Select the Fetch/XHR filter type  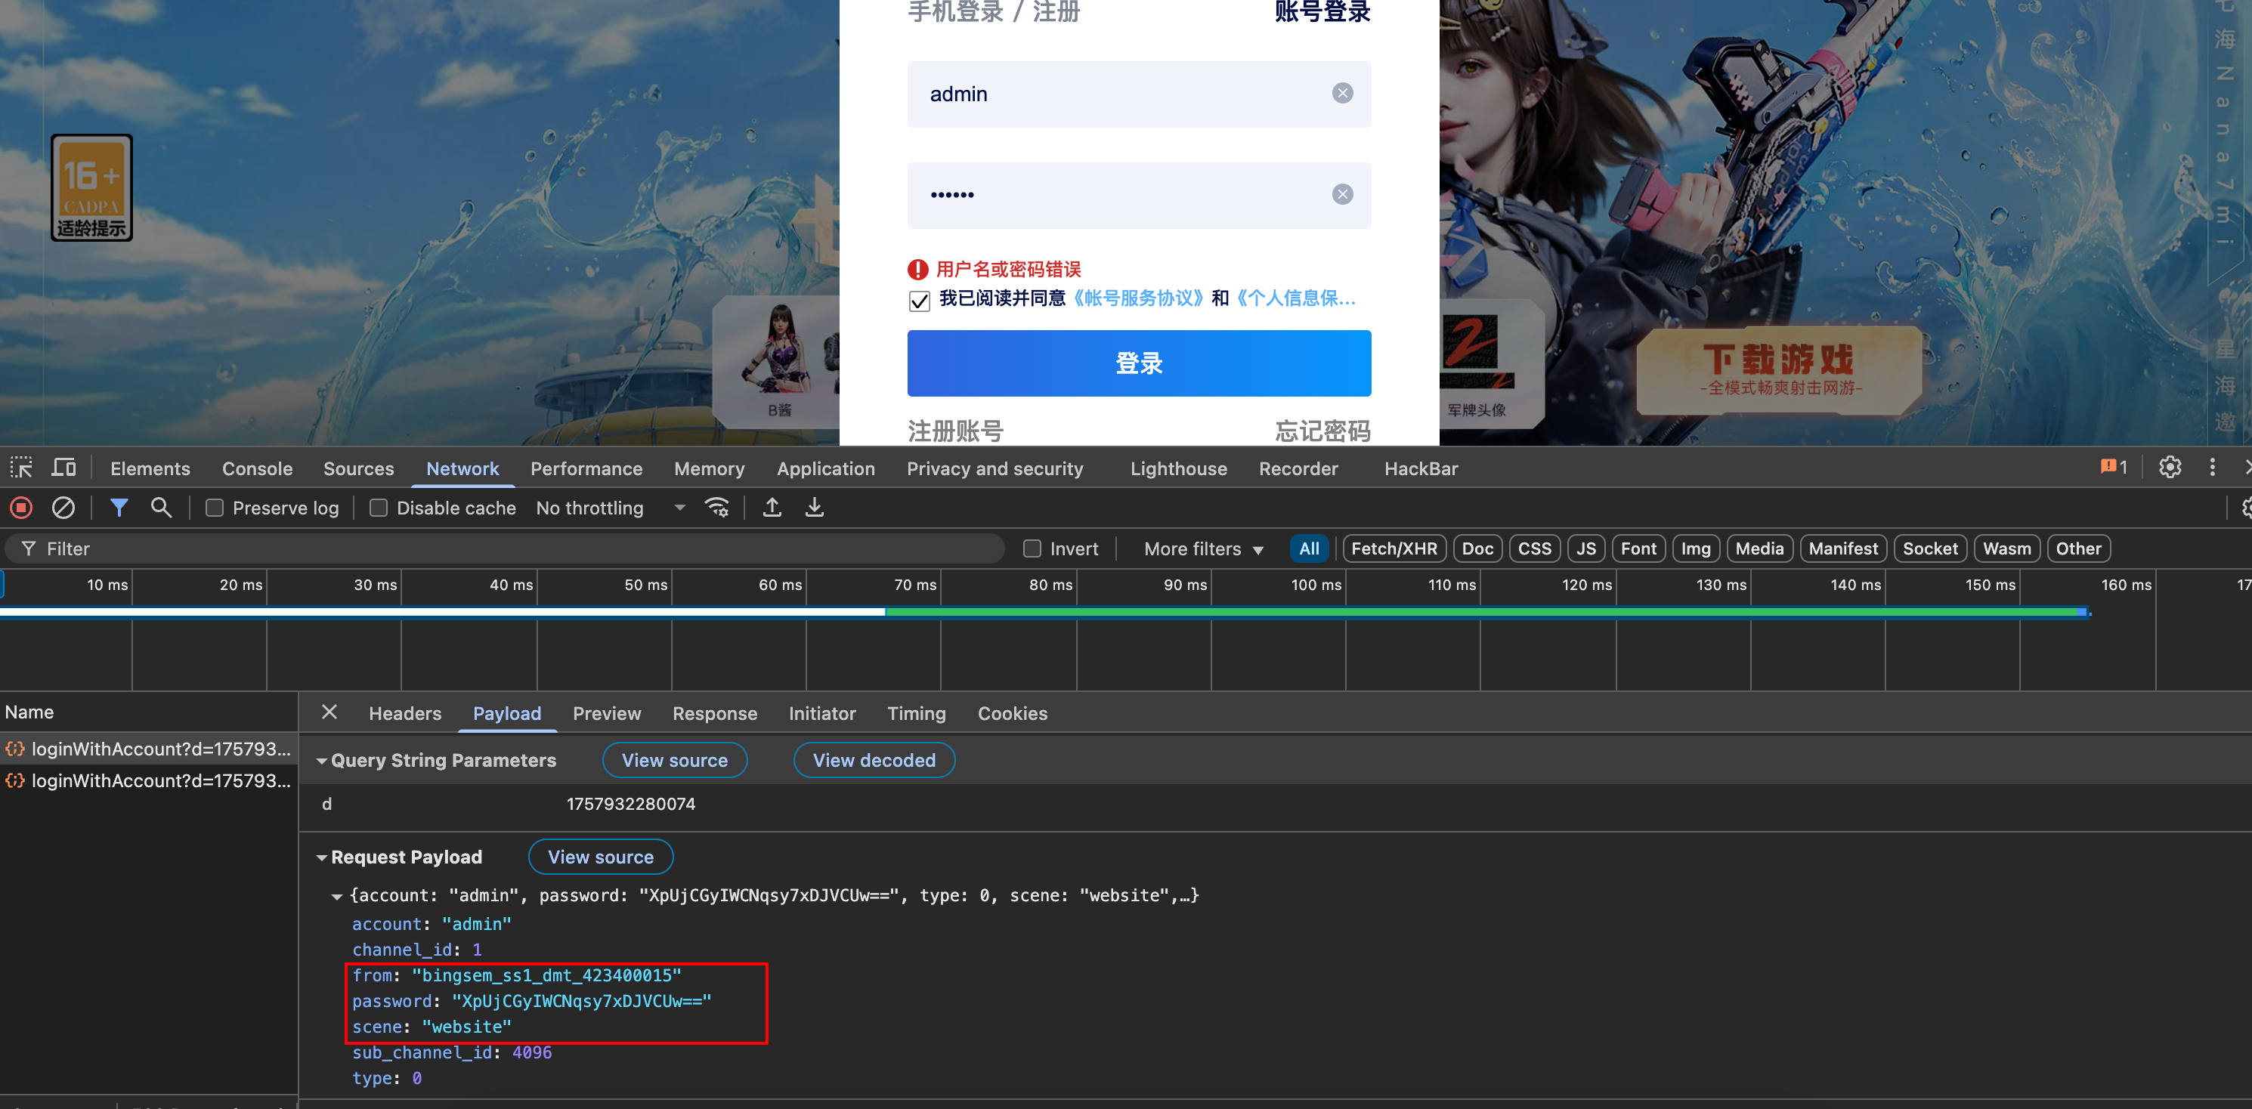(x=1394, y=548)
